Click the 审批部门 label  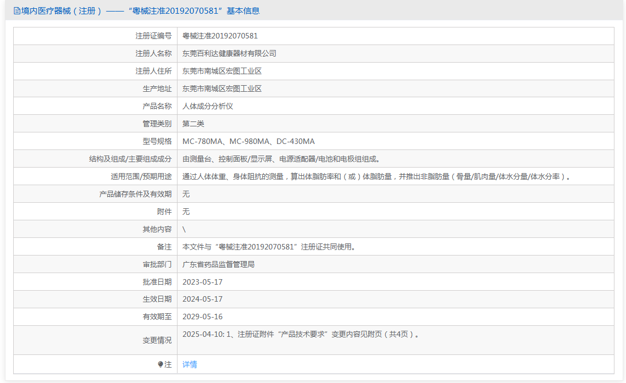157,264
